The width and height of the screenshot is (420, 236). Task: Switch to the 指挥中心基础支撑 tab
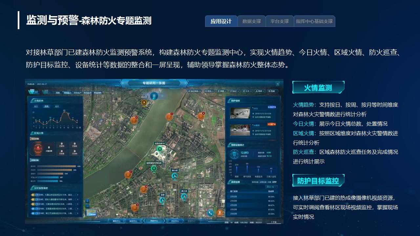(x=314, y=21)
